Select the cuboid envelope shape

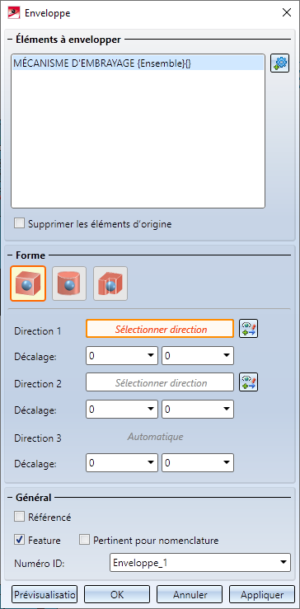(x=28, y=283)
